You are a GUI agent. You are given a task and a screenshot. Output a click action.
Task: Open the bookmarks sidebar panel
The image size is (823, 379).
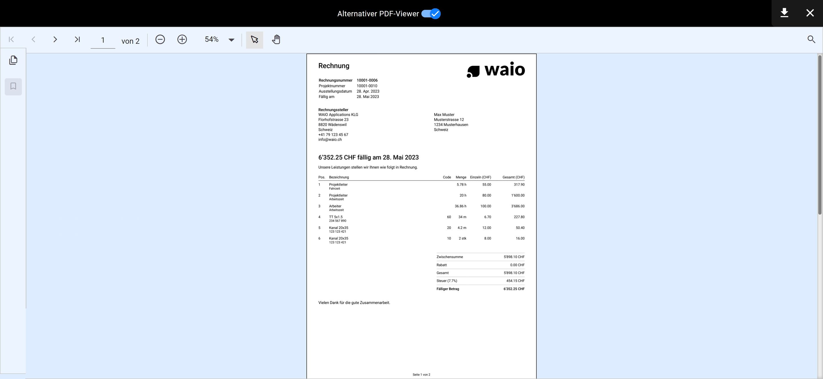(13, 86)
